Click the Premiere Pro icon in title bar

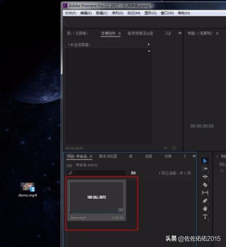tap(65, 6)
